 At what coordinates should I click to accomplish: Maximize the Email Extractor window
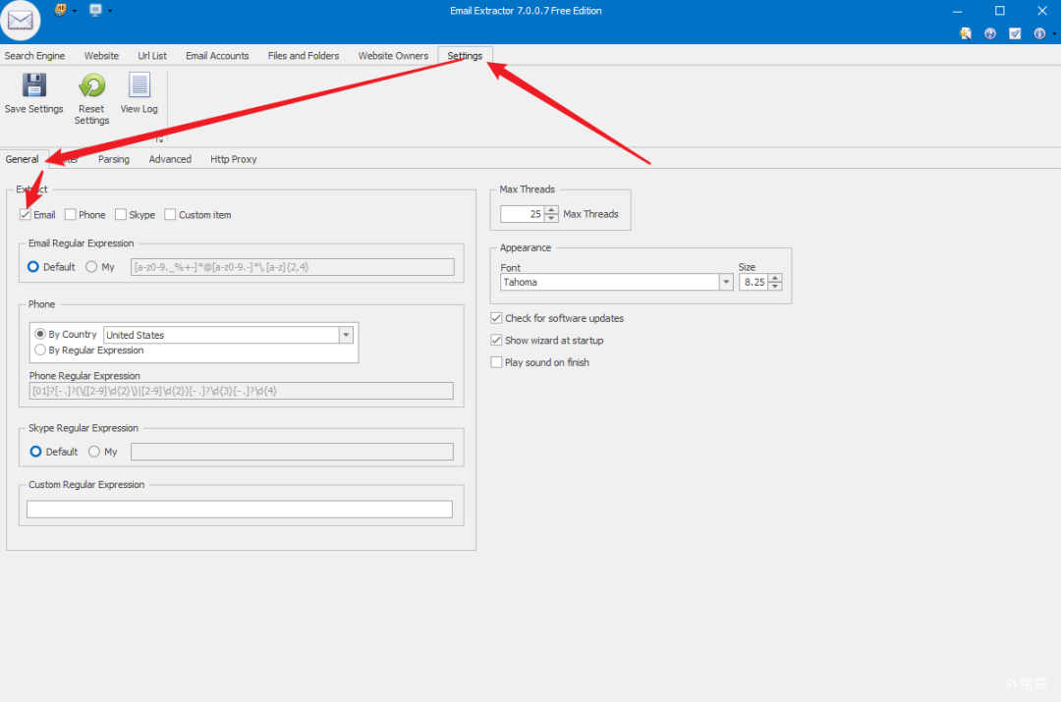[999, 11]
